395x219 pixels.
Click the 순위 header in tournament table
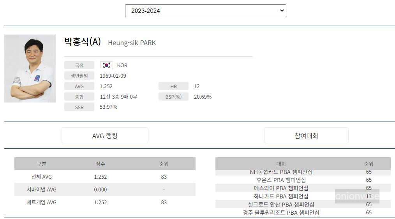(x=369, y=164)
